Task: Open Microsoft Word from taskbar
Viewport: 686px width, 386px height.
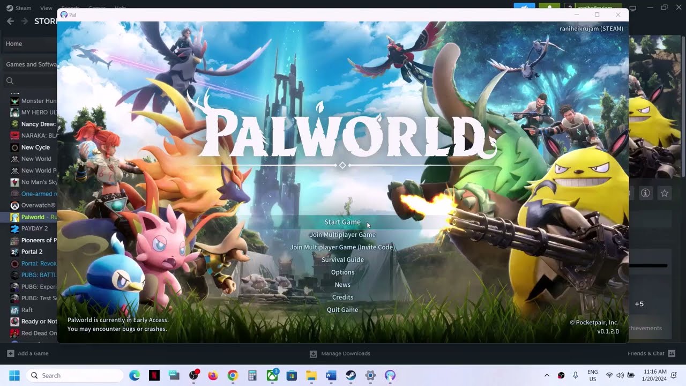Action: point(331,375)
